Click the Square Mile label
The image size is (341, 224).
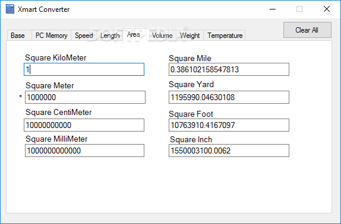click(x=190, y=58)
